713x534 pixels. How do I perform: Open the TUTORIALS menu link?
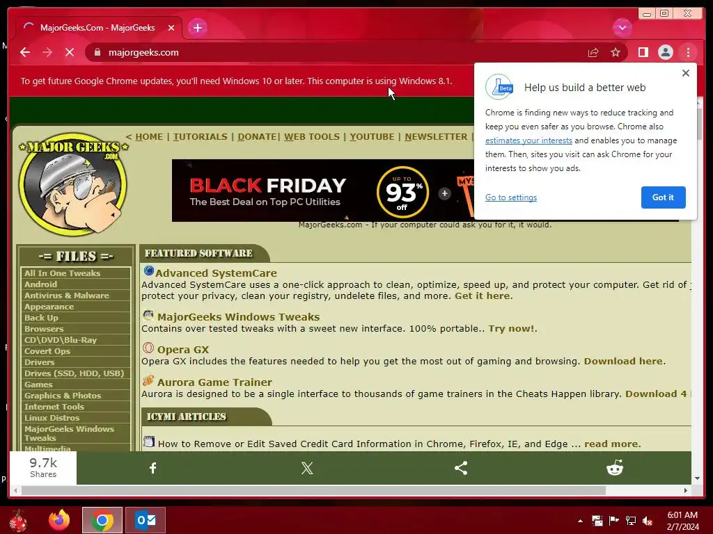point(200,137)
